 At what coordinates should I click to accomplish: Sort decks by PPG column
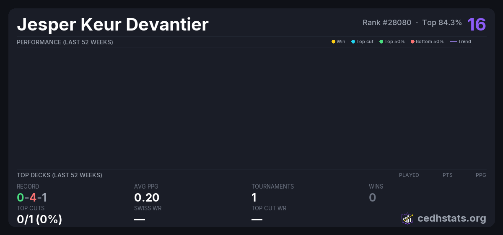coord(481,175)
